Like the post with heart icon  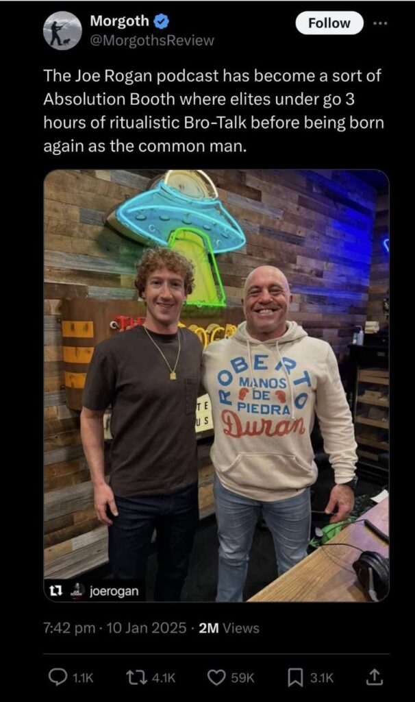pos(217,678)
